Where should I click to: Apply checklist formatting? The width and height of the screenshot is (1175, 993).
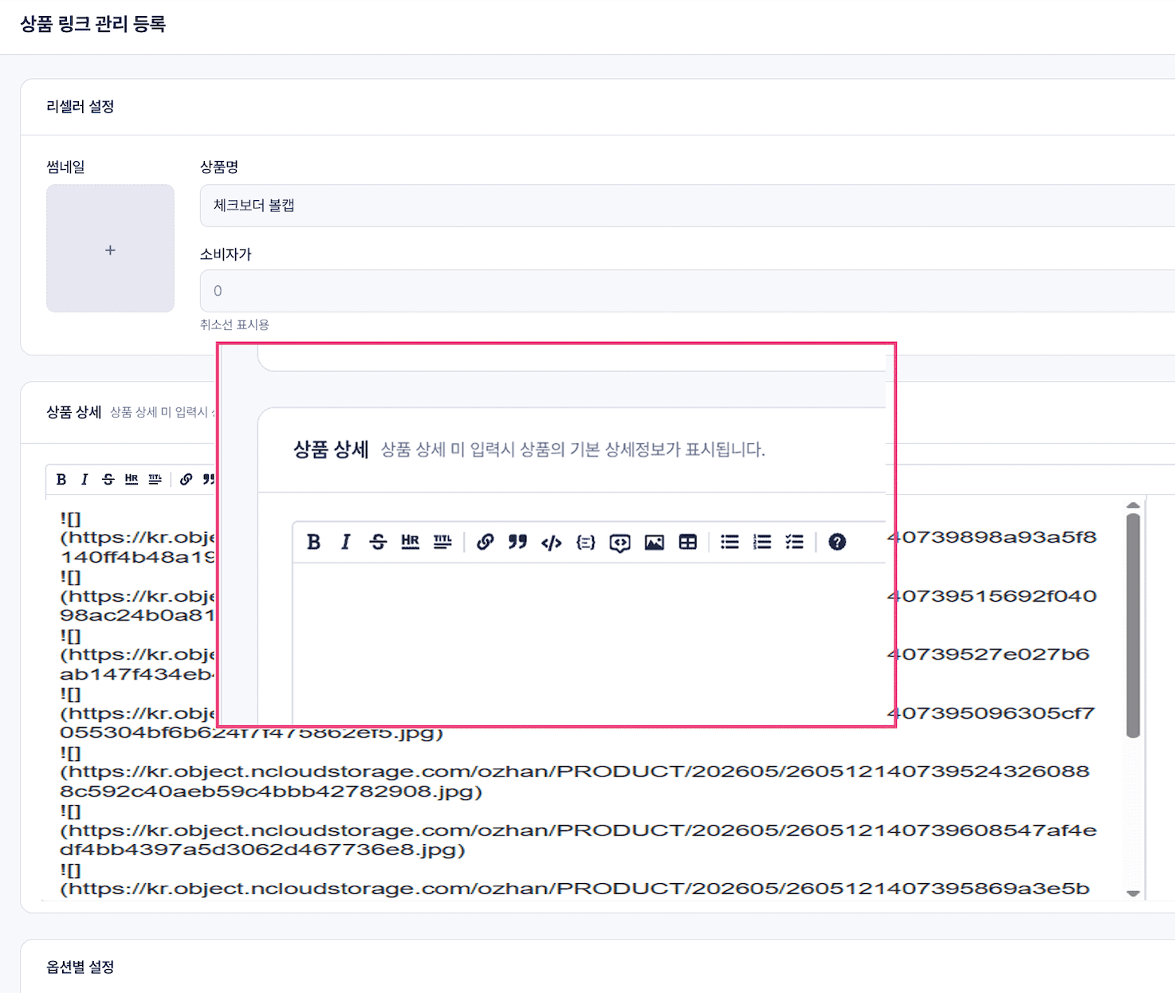click(x=795, y=543)
